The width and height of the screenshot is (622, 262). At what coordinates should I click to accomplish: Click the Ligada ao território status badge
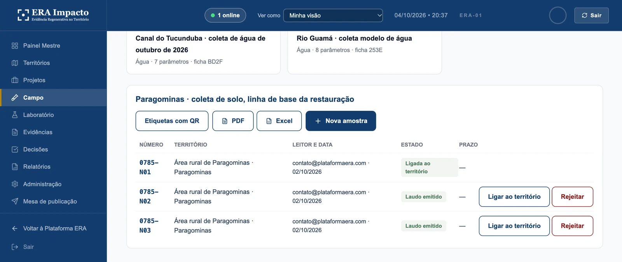pyautogui.click(x=429, y=168)
